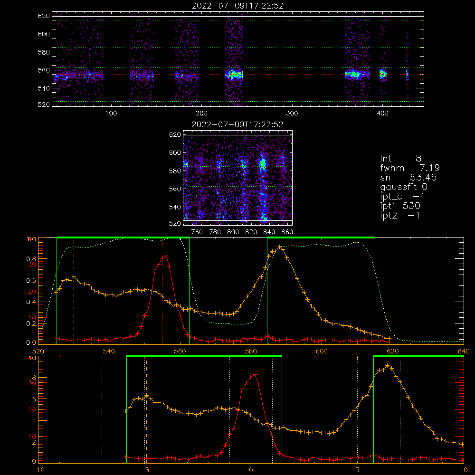The height and width of the screenshot is (475, 475).
Task: Click the 'sn 53.45' value
Action: pos(408,177)
